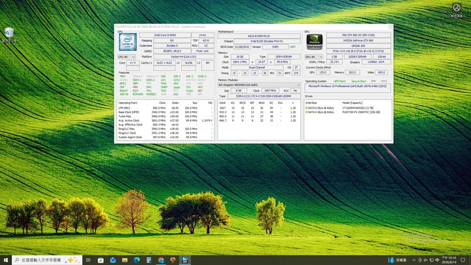
Task: Click the second SATA drive status indicator
Action: click(x=306, y=112)
